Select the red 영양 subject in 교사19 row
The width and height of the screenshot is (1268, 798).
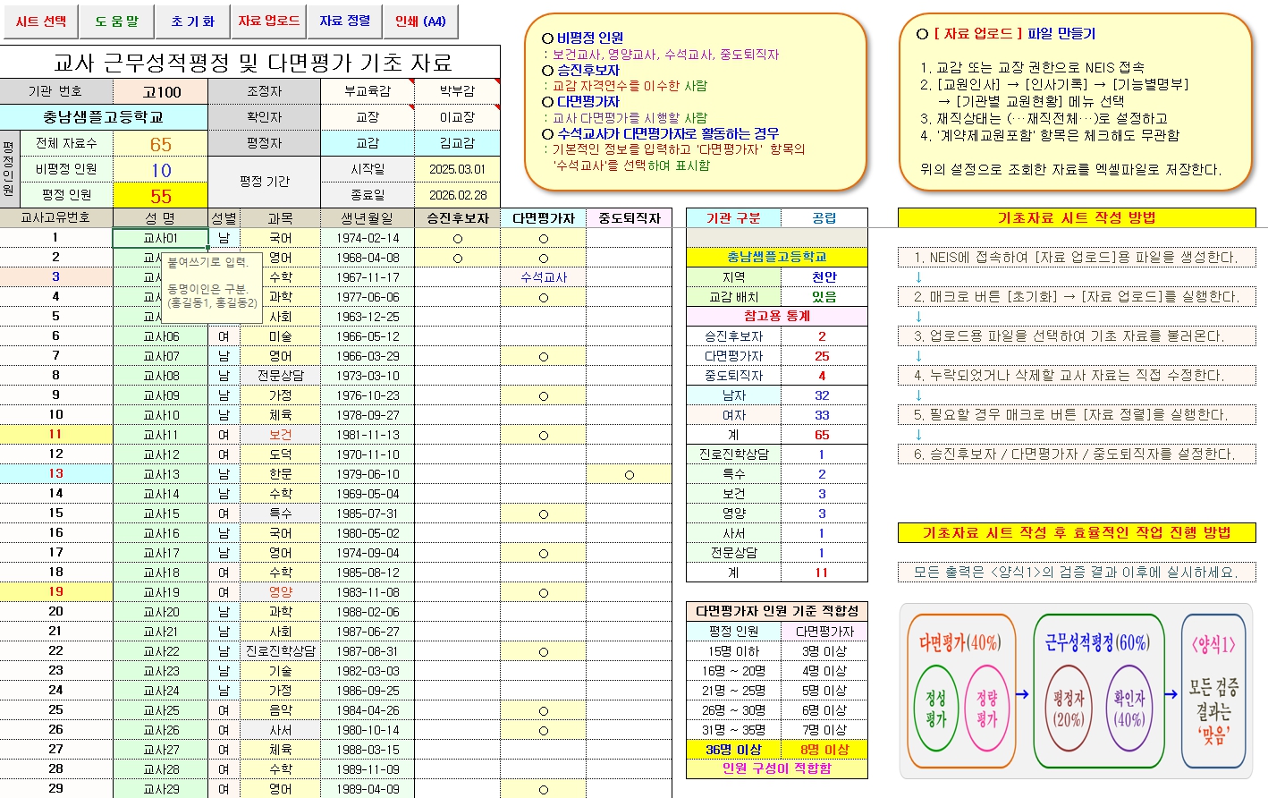(x=280, y=592)
